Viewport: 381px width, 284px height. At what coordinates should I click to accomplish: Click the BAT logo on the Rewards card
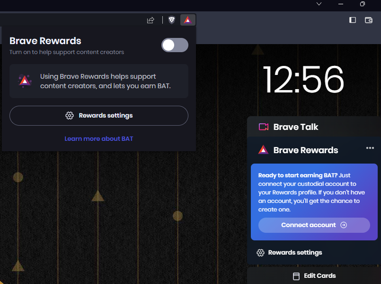click(263, 149)
